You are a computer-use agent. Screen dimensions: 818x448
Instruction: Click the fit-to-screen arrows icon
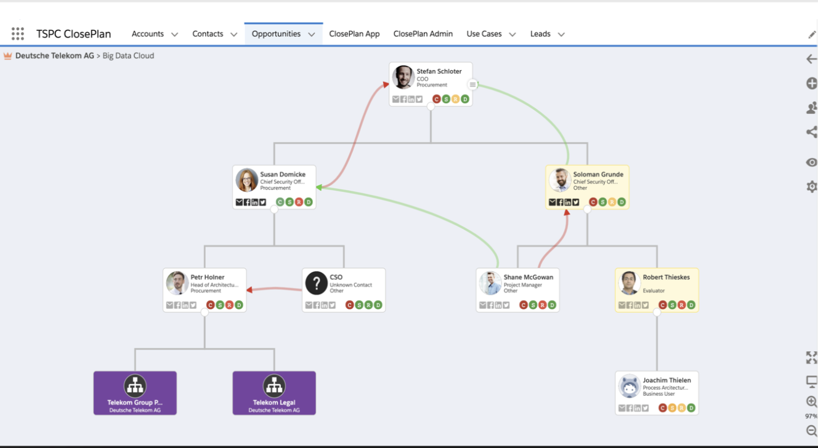[x=812, y=358]
